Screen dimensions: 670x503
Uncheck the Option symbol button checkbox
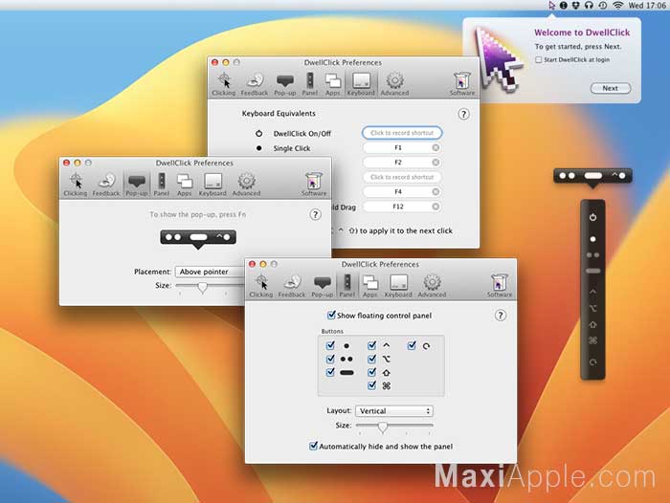[x=371, y=359]
